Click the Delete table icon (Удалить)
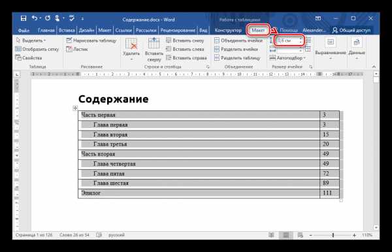The width and height of the screenshot is (392, 252). coord(131,49)
